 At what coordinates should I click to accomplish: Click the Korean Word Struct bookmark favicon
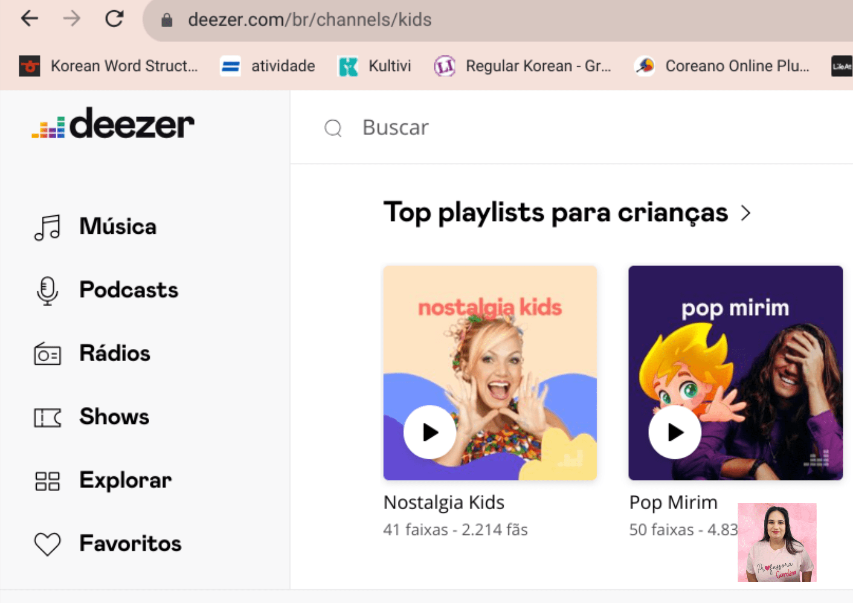(29, 66)
